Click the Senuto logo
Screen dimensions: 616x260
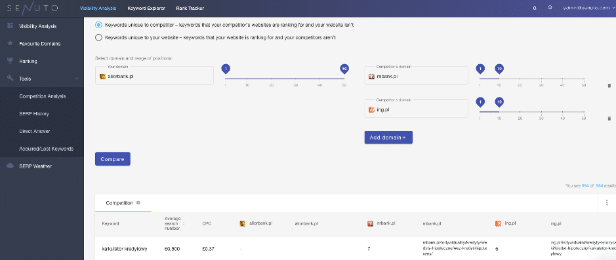pyautogui.click(x=32, y=8)
